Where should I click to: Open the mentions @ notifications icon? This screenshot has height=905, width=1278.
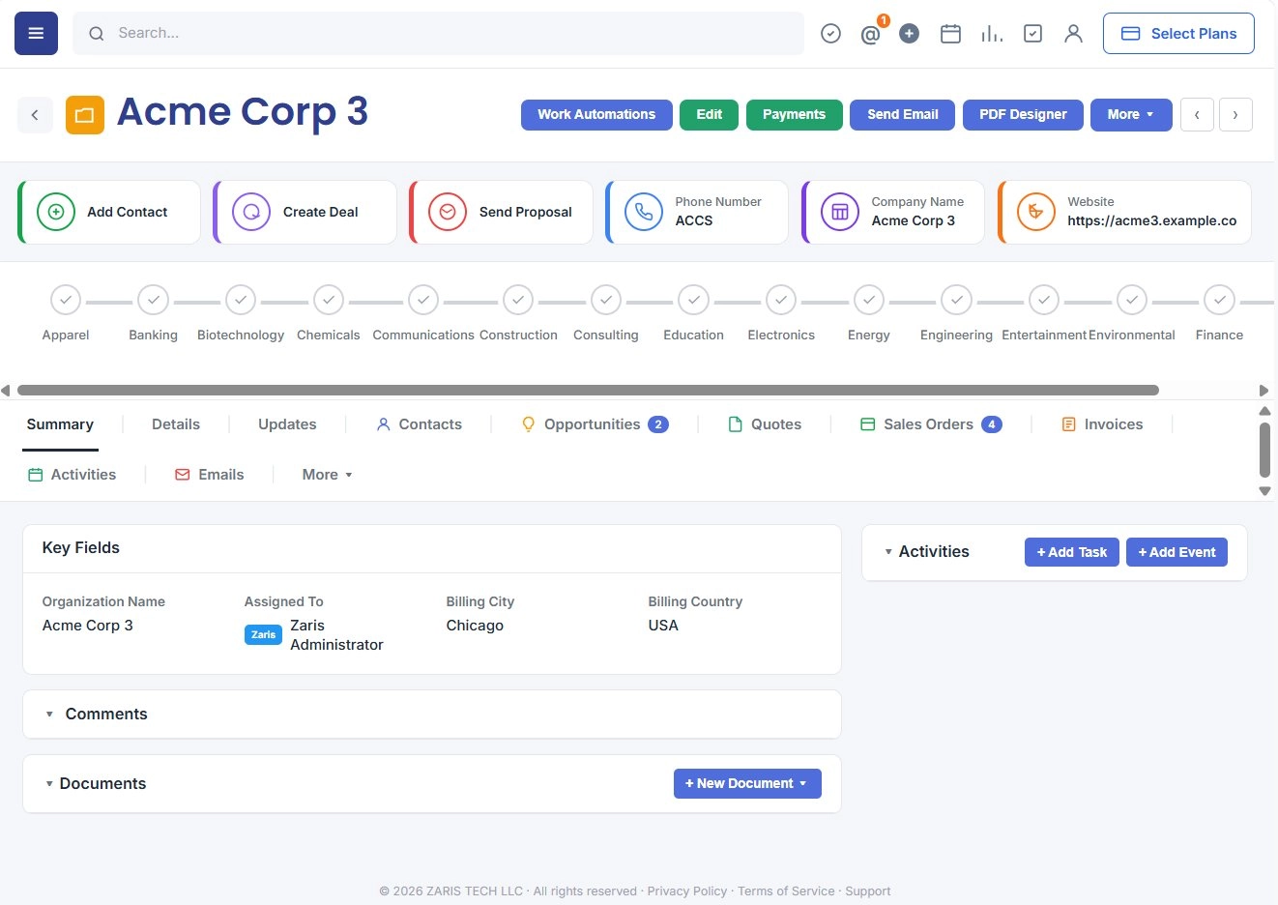[870, 34]
